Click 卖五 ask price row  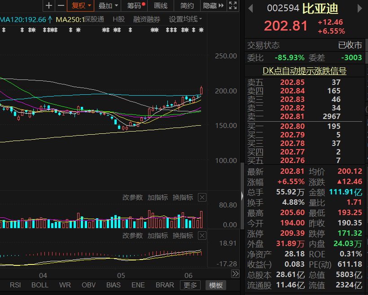[305, 83]
